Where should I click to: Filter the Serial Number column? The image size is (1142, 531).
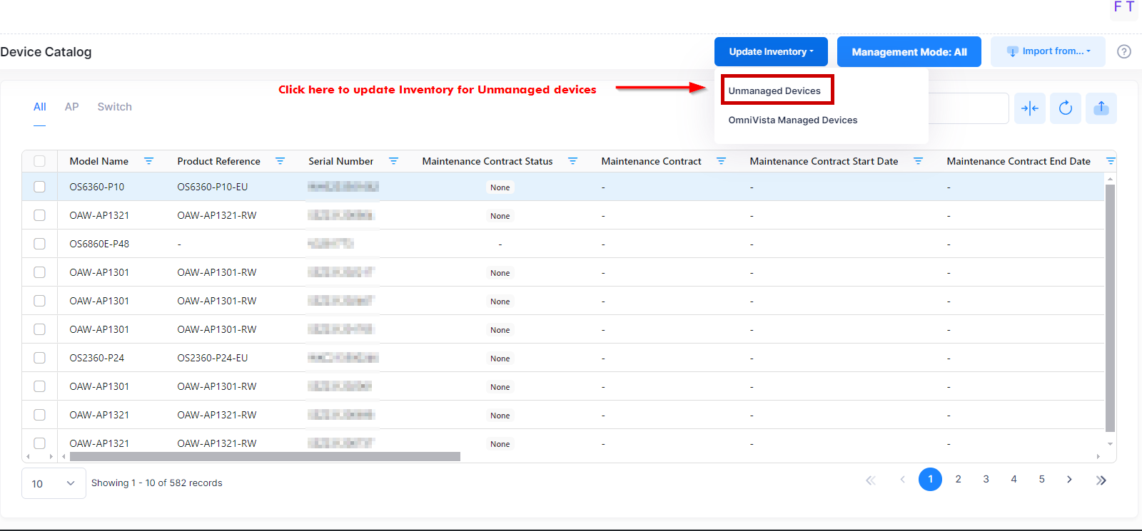pyautogui.click(x=393, y=161)
